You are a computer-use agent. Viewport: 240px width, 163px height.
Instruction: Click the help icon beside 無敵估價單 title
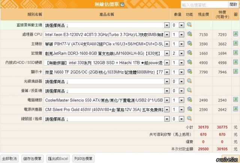coord(122,4)
